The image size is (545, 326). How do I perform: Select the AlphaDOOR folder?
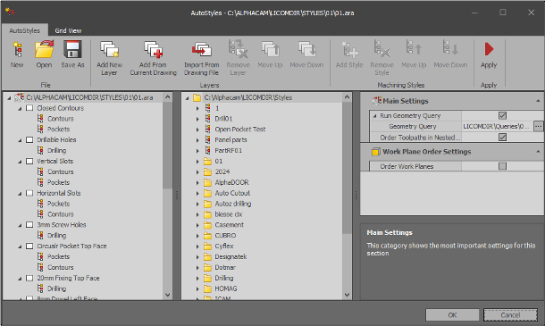[x=231, y=182]
